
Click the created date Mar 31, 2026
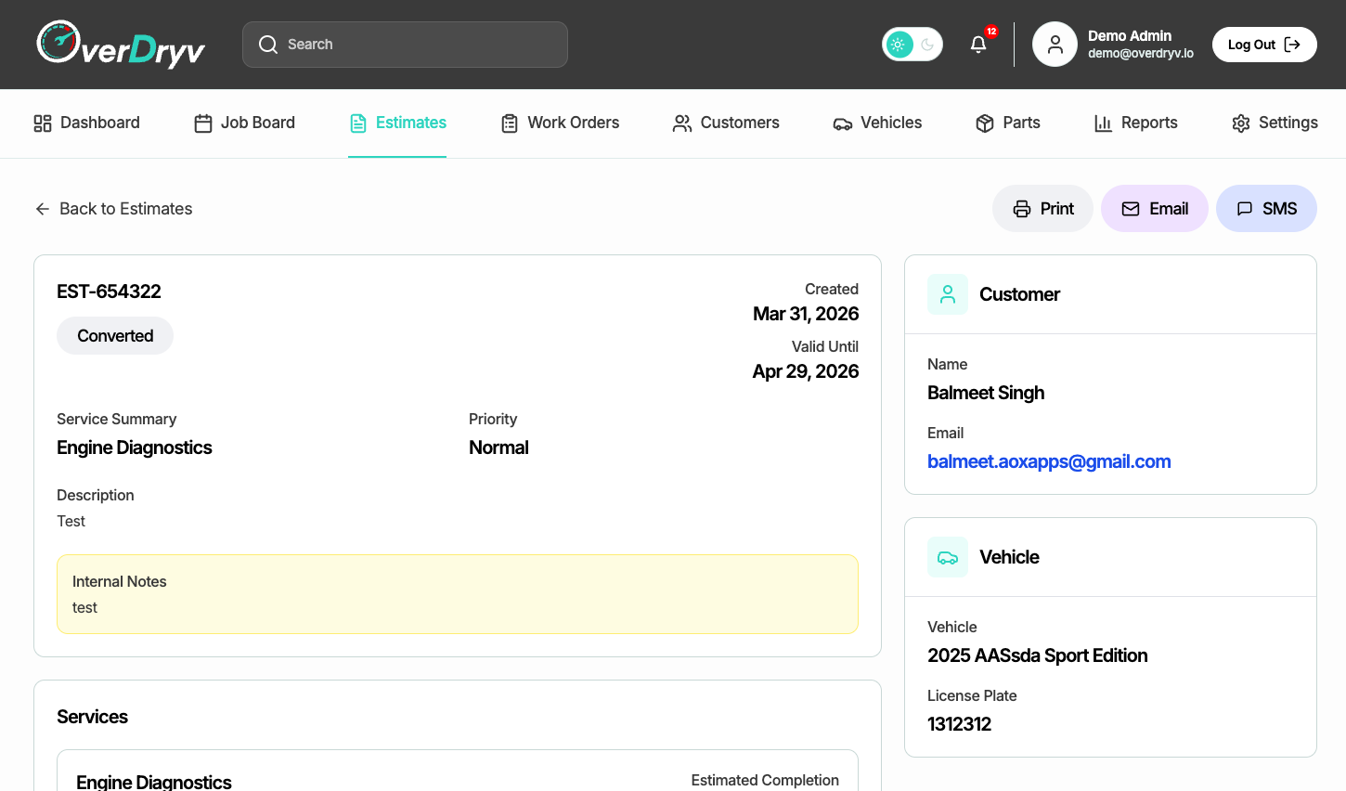coord(806,314)
